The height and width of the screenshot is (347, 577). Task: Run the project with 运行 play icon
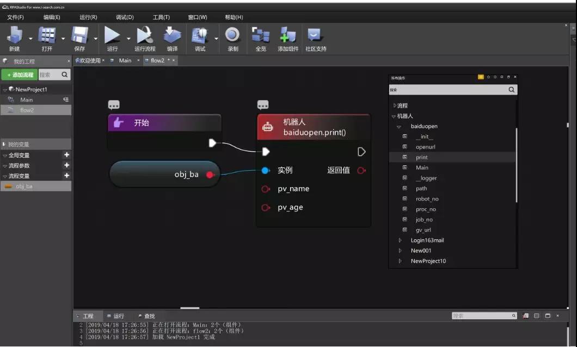[112, 36]
